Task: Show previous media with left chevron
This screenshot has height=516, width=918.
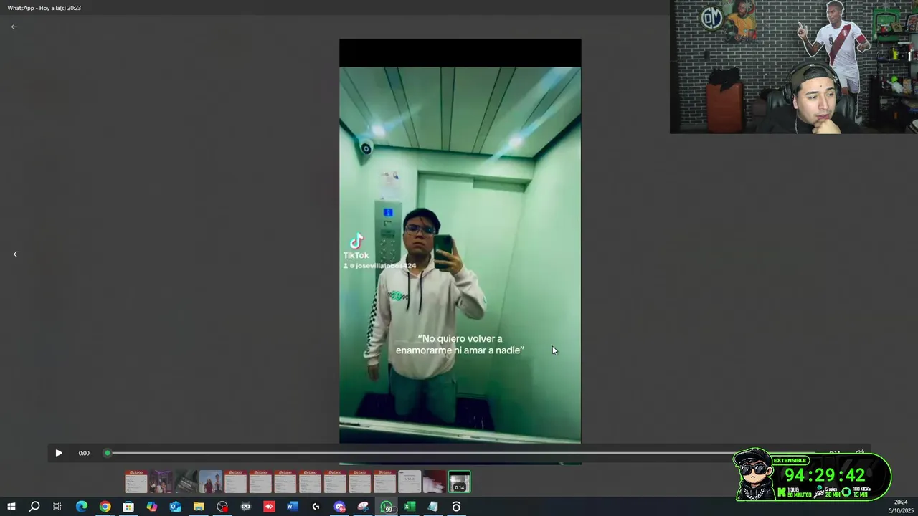Action: tap(15, 254)
